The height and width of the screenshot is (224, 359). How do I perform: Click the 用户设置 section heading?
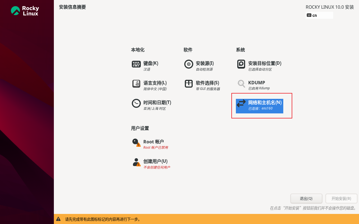pos(140,128)
